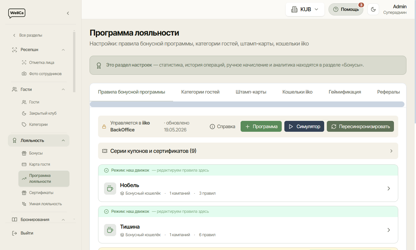The width and height of the screenshot is (416, 250).
Task: Click the WellCa logo
Action: [17, 13]
